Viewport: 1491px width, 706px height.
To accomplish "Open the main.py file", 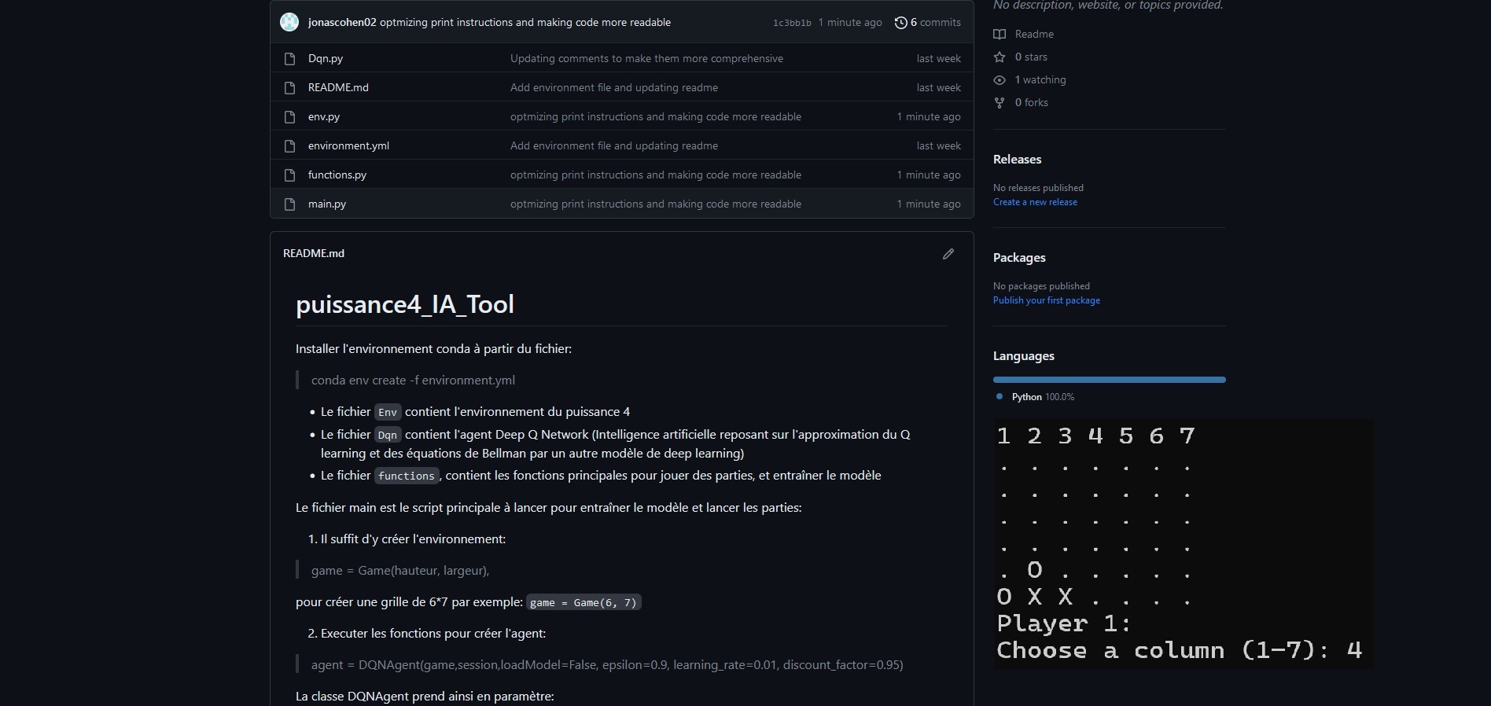I will [x=327, y=204].
